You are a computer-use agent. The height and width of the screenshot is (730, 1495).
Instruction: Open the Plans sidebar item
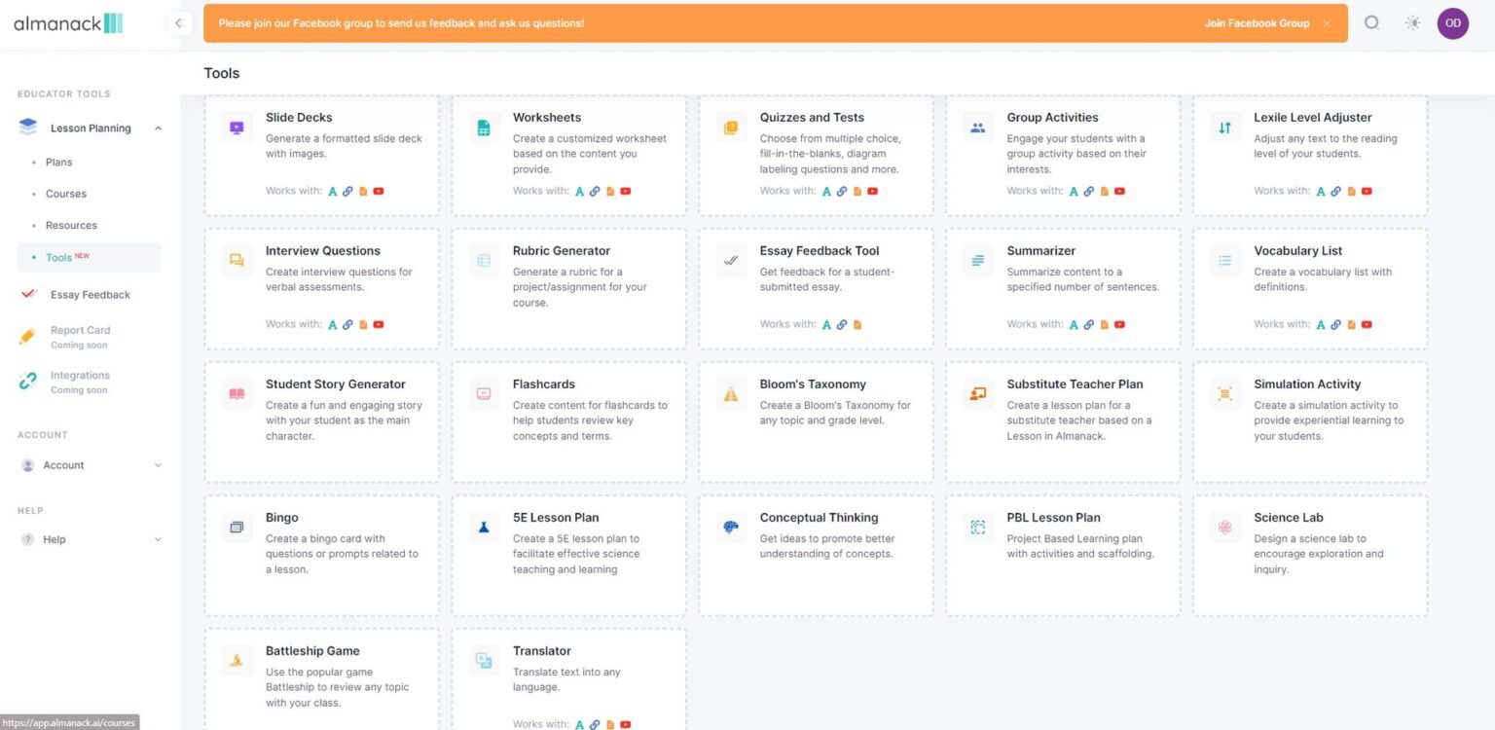[x=58, y=162]
